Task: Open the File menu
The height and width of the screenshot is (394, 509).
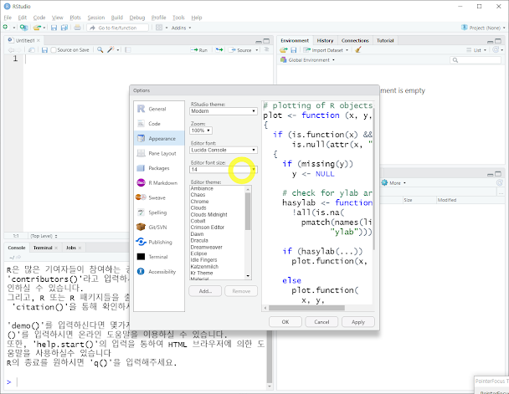Action: (8, 18)
